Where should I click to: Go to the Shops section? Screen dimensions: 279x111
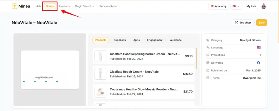[x=50, y=6]
